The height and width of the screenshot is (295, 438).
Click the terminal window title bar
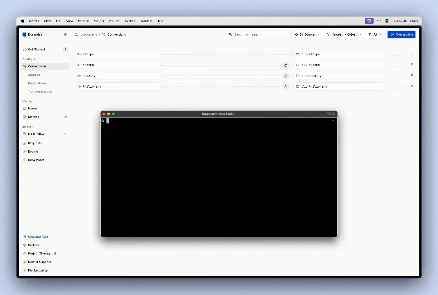tap(219, 113)
